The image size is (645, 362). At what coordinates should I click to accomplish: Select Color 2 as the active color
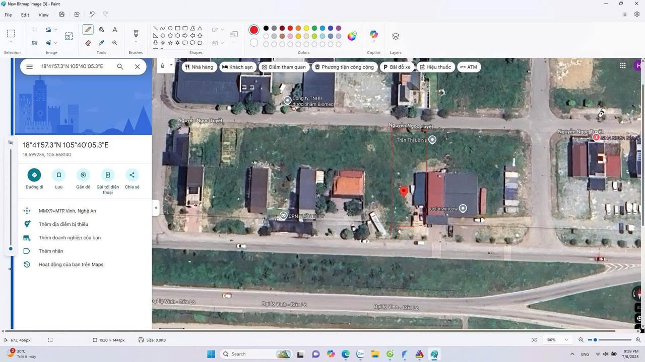pyautogui.click(x=254, y=43)
